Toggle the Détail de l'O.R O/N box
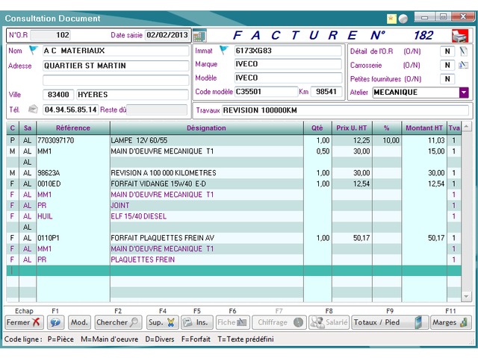 447,51
